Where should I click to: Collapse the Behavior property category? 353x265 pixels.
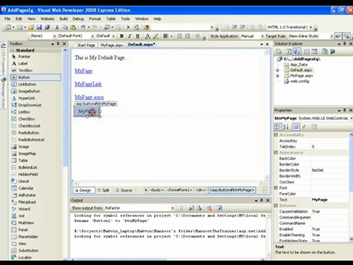pos(276,205)
